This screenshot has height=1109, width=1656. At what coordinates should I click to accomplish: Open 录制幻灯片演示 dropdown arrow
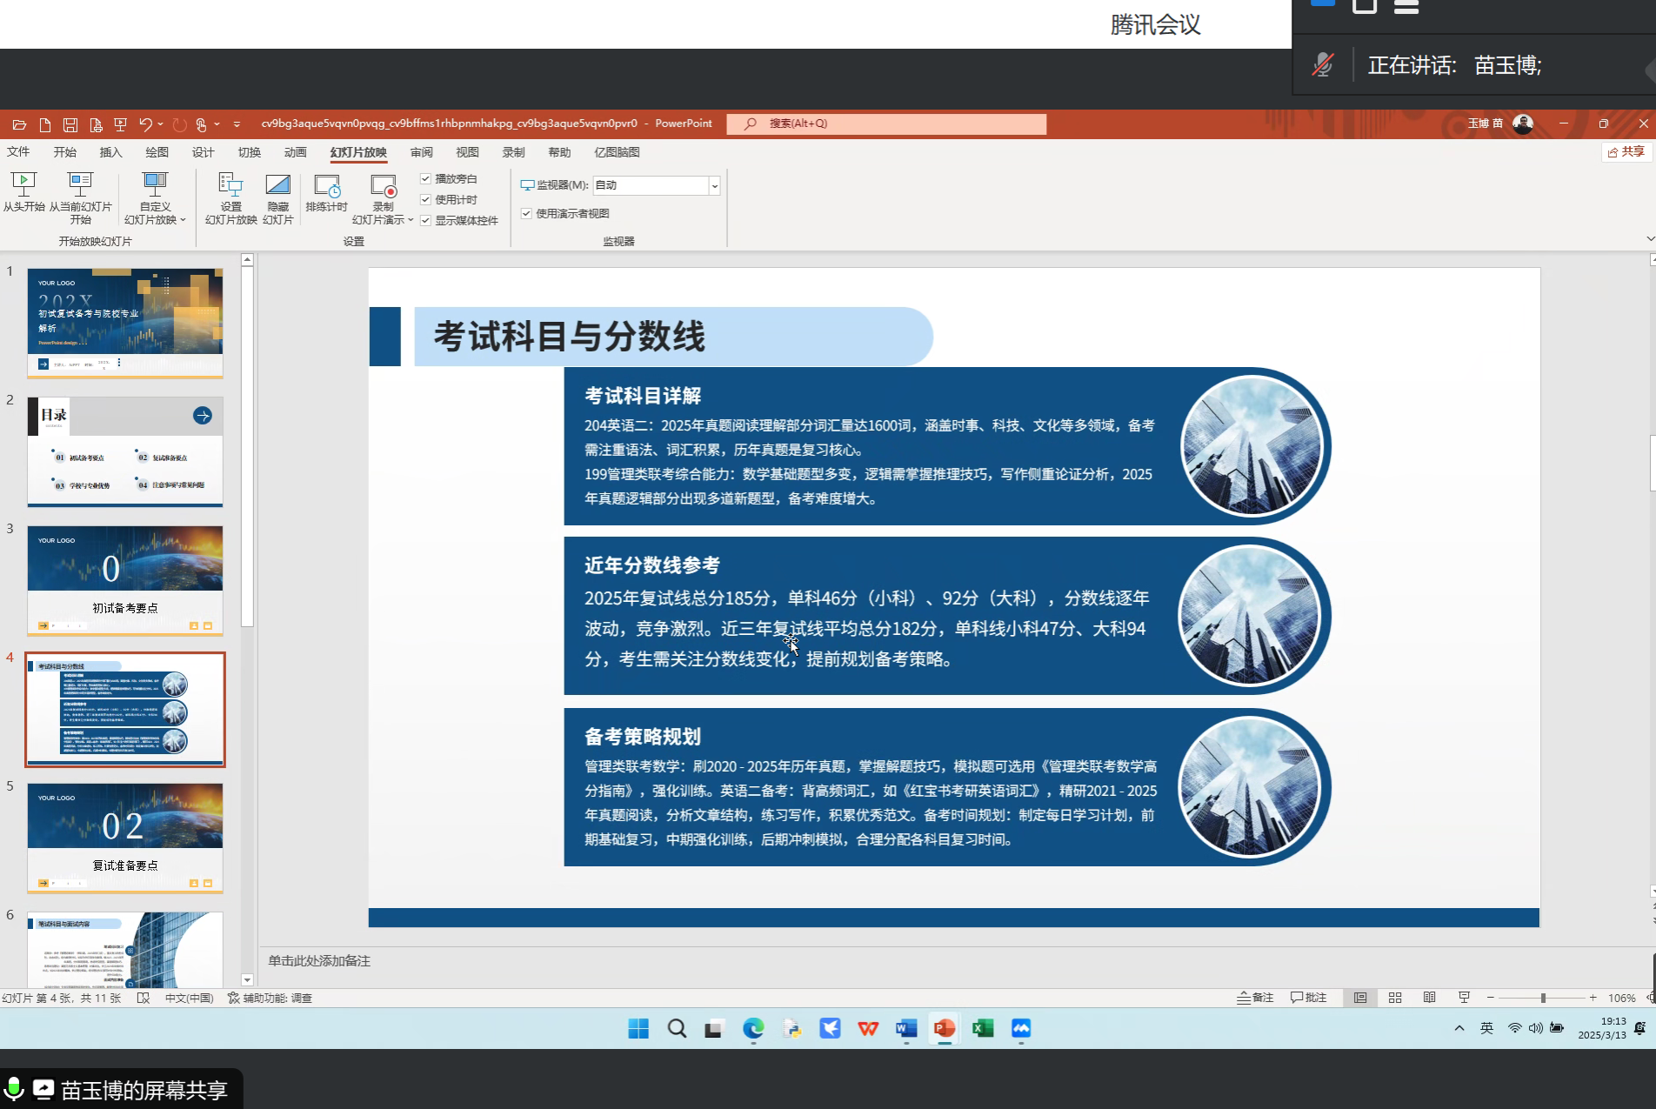pos(411,220)
